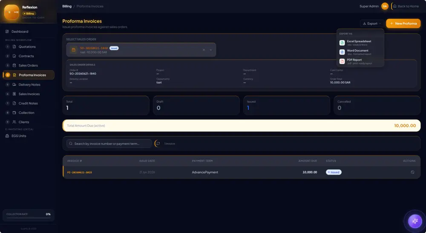Image resolution: width=426 pixels, height=233 pixels.
Task: Click the EGS Units icon
Action: (x=7, y=136)
